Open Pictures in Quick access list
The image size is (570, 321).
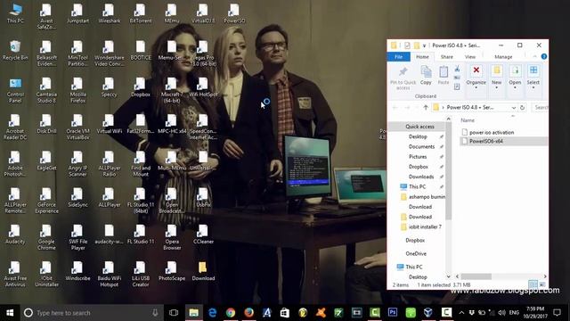click(x=418, y=157)
